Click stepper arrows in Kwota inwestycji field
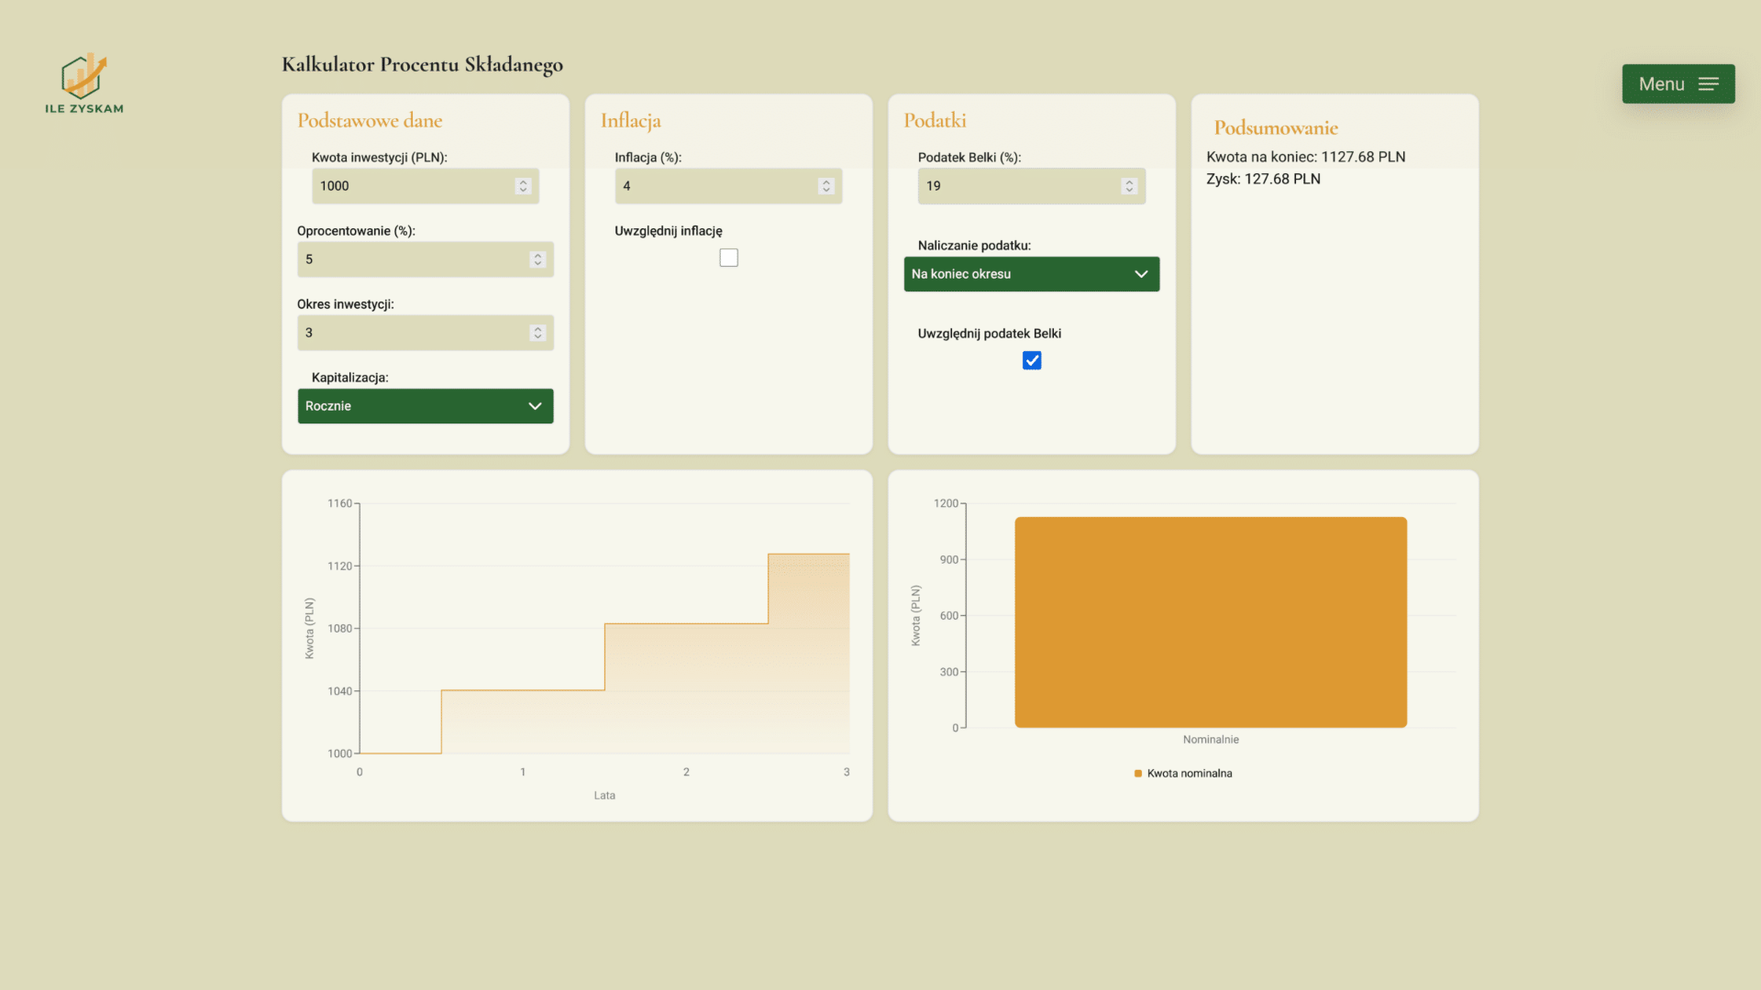 coord(523,186)
